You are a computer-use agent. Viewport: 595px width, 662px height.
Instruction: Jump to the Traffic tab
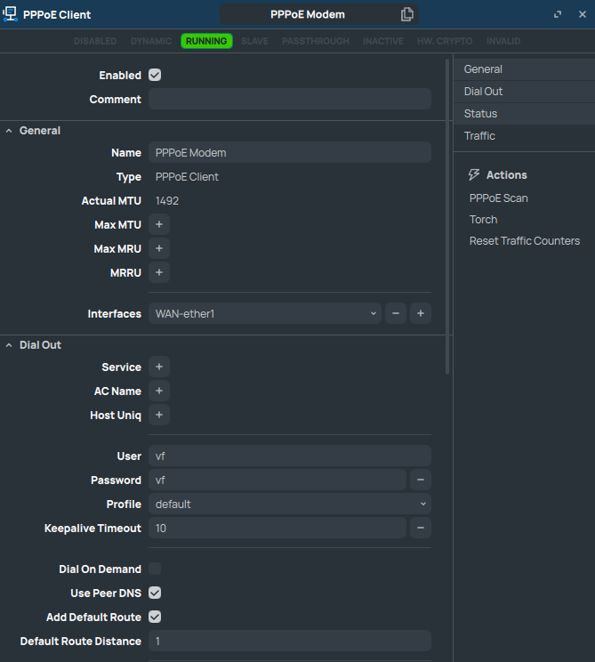(480, 136)
